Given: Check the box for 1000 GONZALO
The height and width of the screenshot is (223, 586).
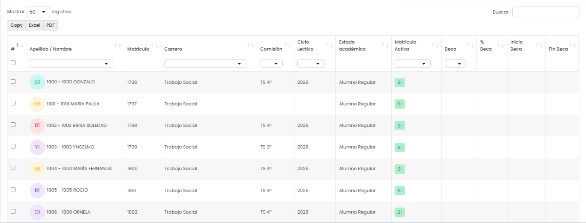Looking at the screenshot, I should click(13, 82).
